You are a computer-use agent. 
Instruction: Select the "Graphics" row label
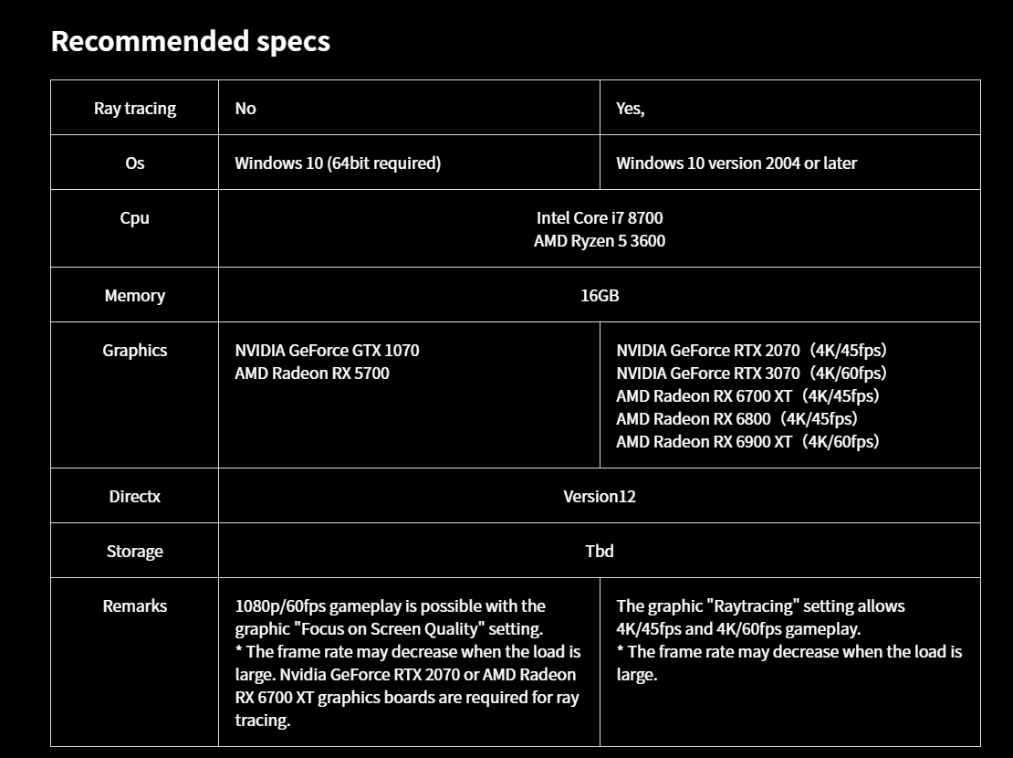click(x=135, y=351)
